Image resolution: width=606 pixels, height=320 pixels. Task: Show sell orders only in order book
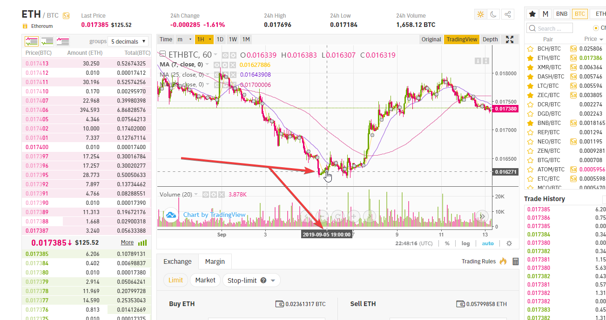pos(63,41)
